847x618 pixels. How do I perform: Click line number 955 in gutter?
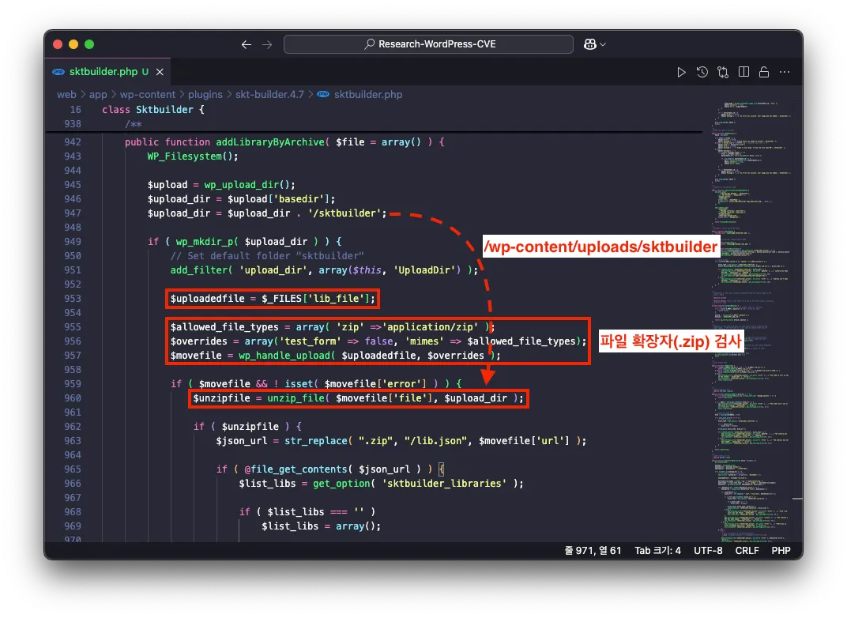[x=73, y=327]
